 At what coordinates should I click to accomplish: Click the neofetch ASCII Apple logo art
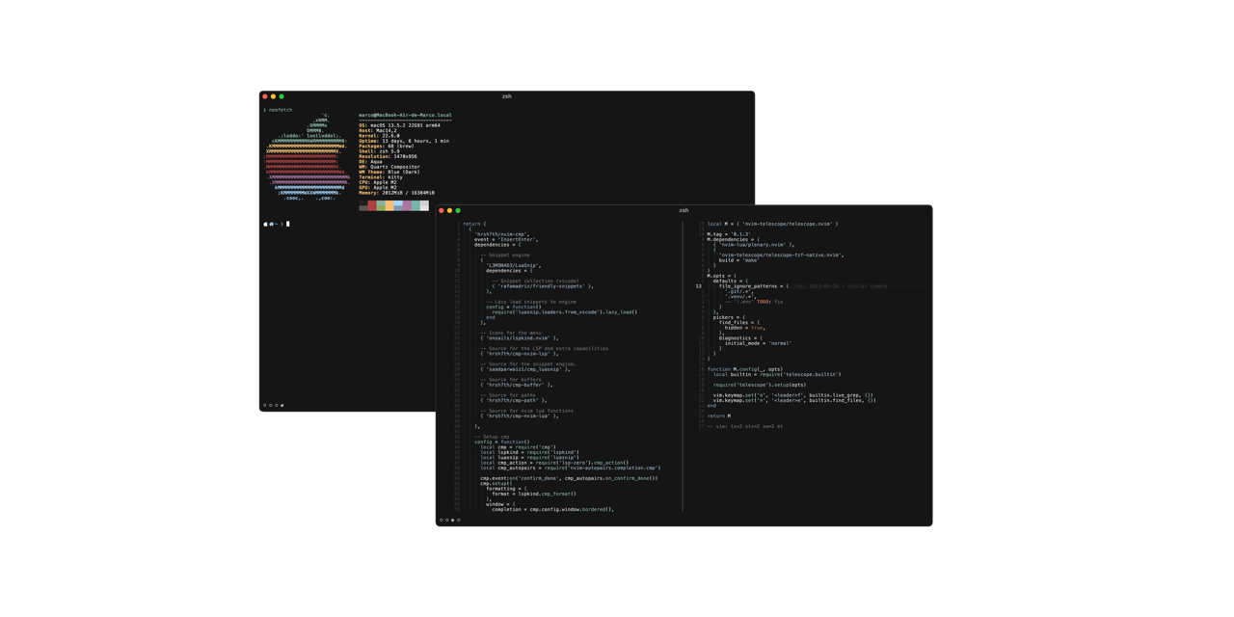coord(308,157)
